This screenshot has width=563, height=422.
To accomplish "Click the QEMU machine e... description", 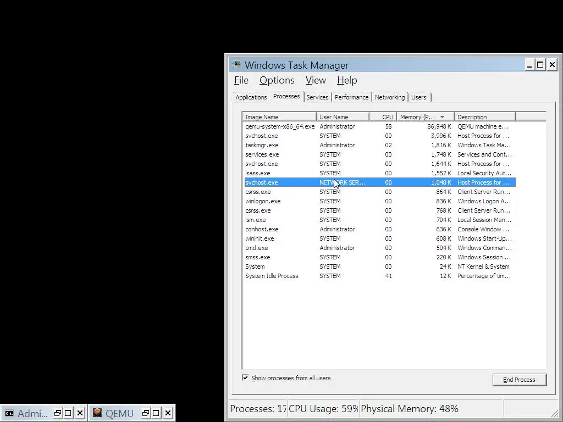I will click(x=483, y=126).
